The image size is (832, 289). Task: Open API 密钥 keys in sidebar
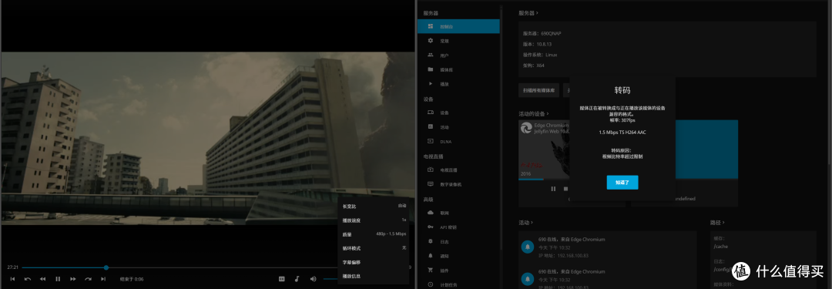tap(458, 227)
